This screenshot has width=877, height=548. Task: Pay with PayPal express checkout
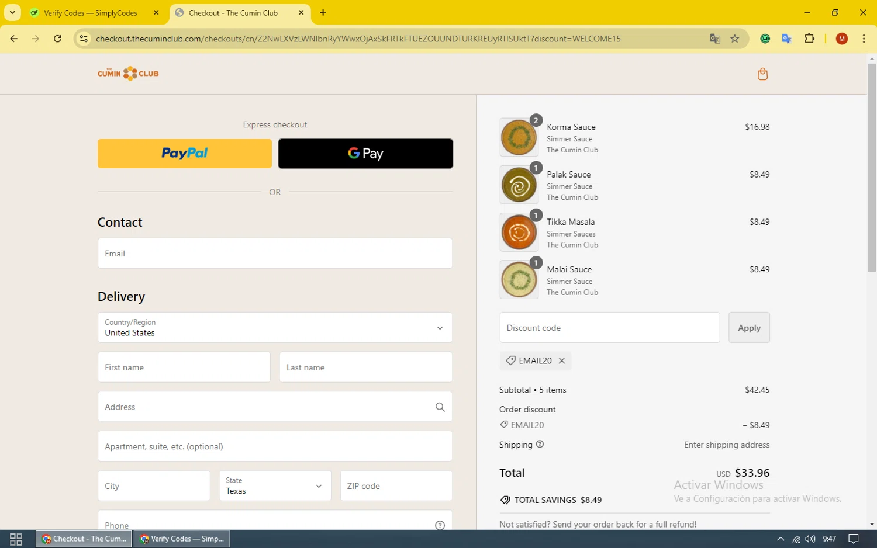point(185,154)
